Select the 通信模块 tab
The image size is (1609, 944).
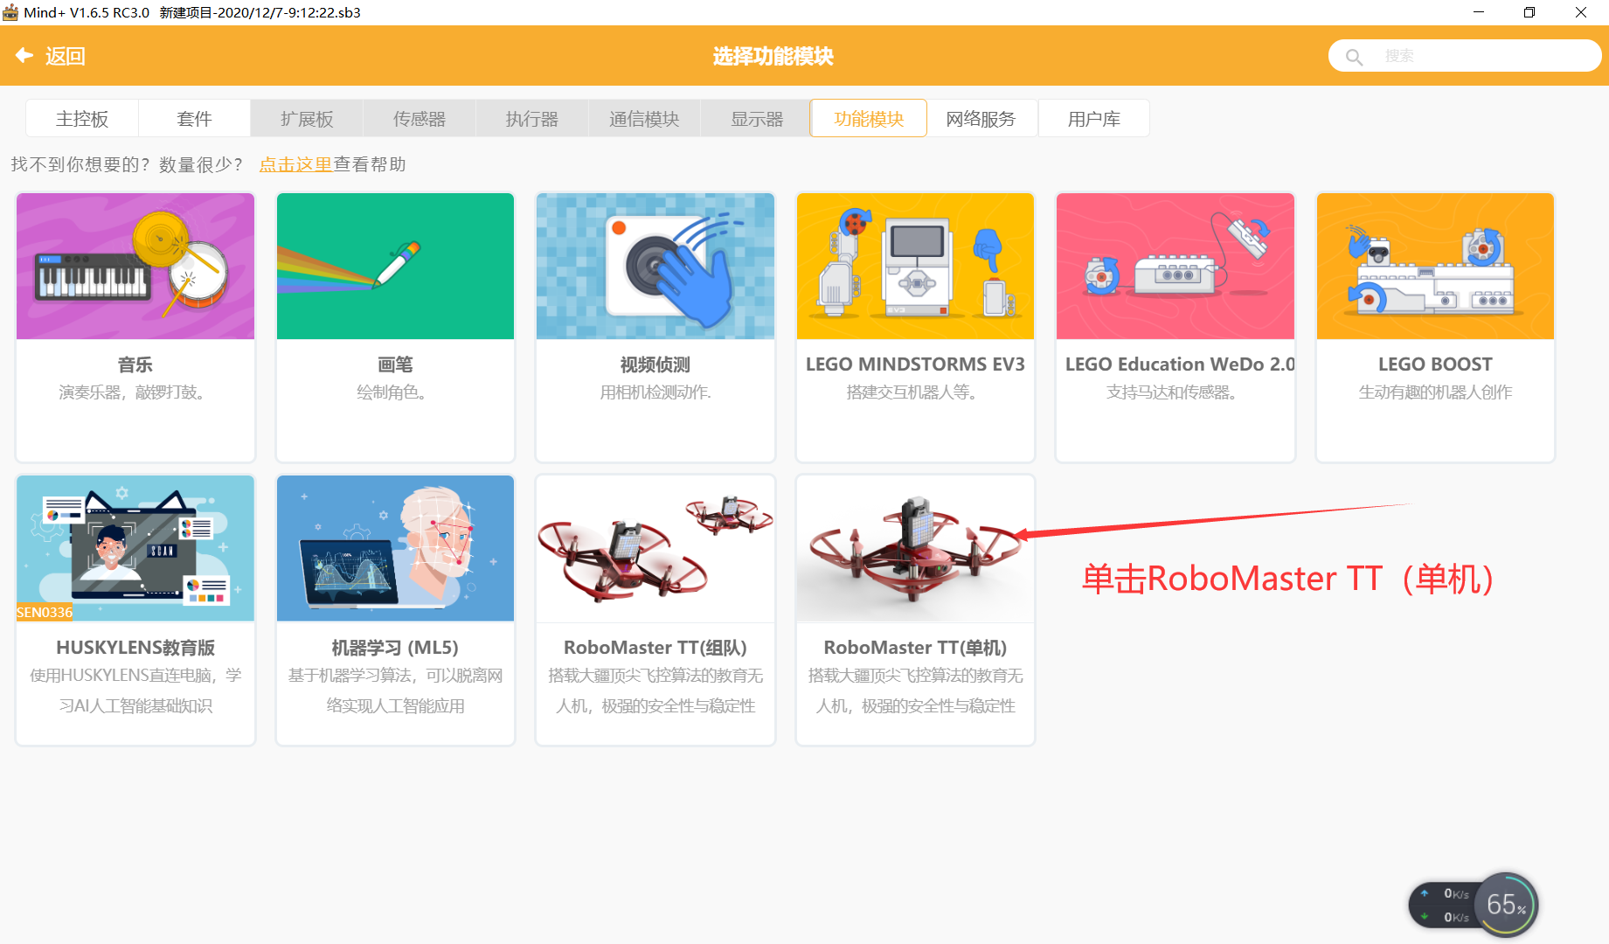click(644, 119)
